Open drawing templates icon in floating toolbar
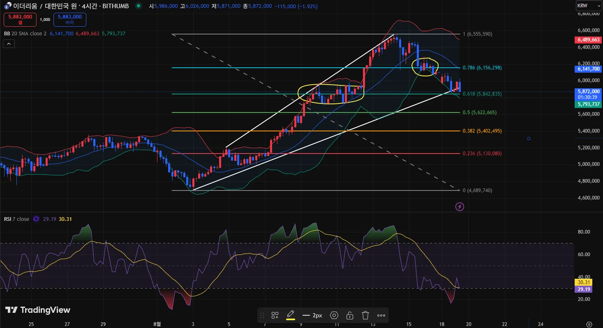The image size is (603, 328). (x=275, y=315)
